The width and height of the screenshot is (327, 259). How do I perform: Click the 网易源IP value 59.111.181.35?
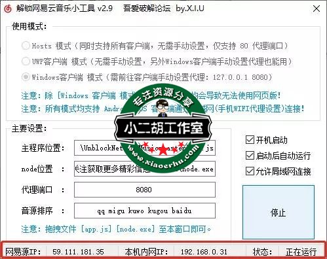[78, 252]
